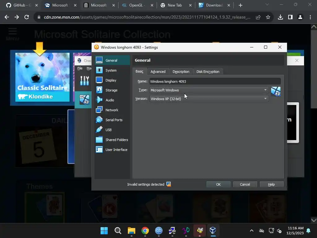This screenshot has height=238, width=317.
Task: Click the VM Name input field
Action: (215, 82)
